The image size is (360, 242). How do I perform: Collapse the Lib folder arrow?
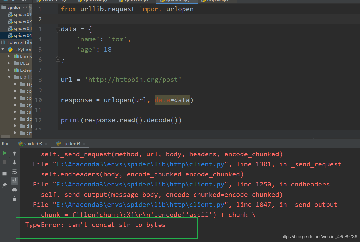point(9,77)
